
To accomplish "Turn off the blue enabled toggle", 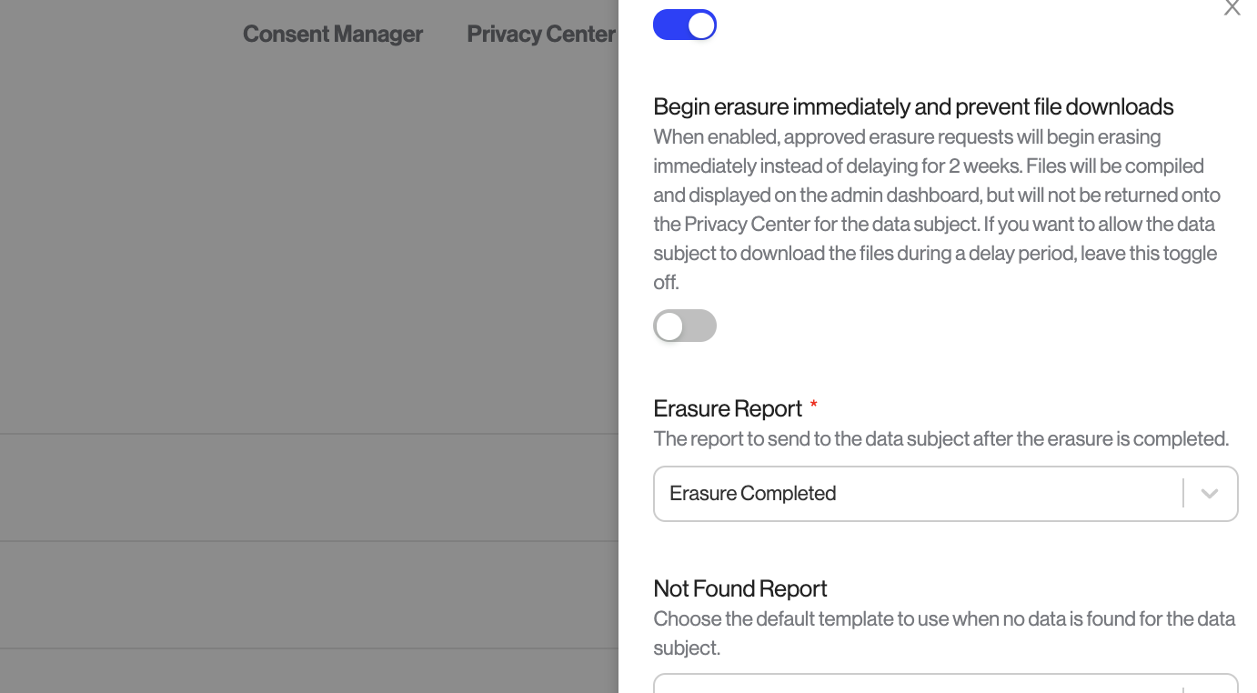I will (x=685, y=25).
